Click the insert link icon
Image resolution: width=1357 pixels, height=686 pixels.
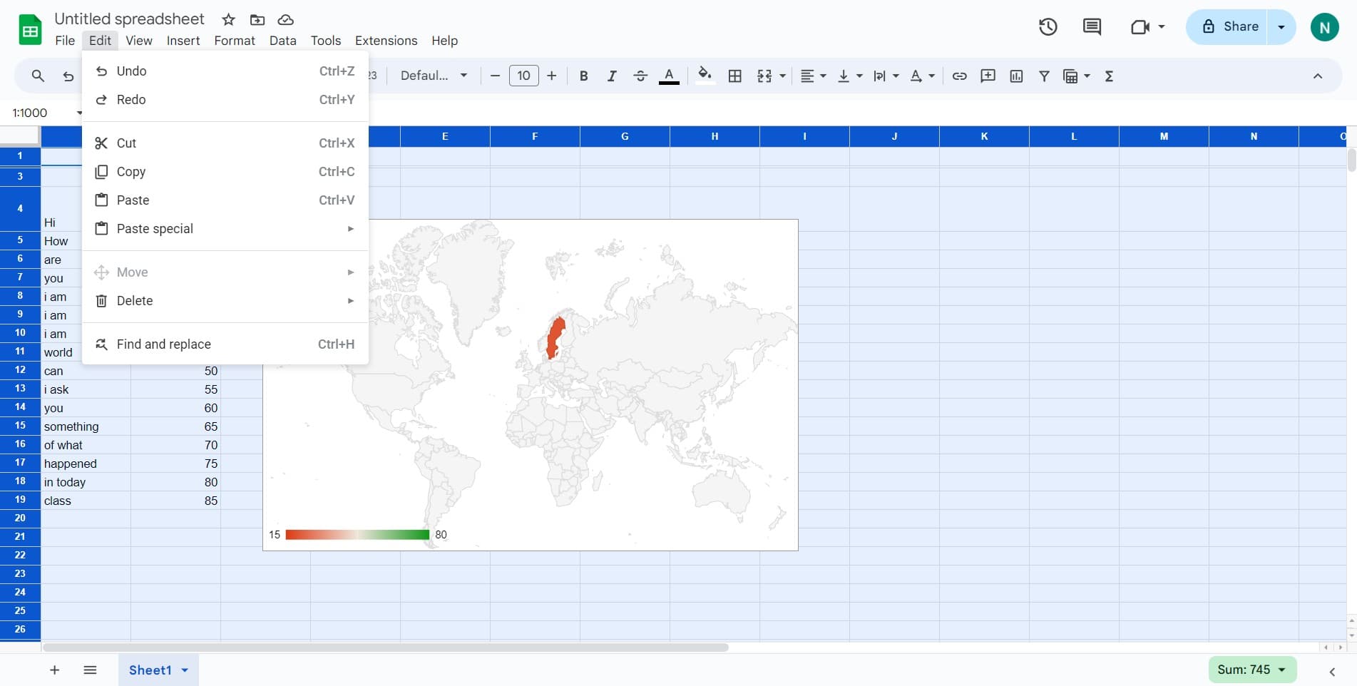(959, 76)
